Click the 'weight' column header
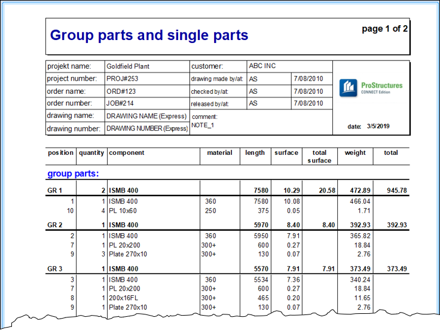The height and width of the screenshot is (330, 440). click(355, 153)
